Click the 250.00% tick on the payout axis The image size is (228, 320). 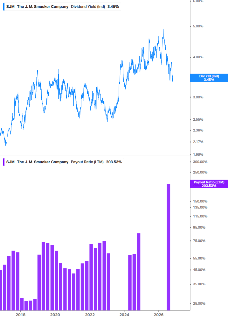point(200,172)
